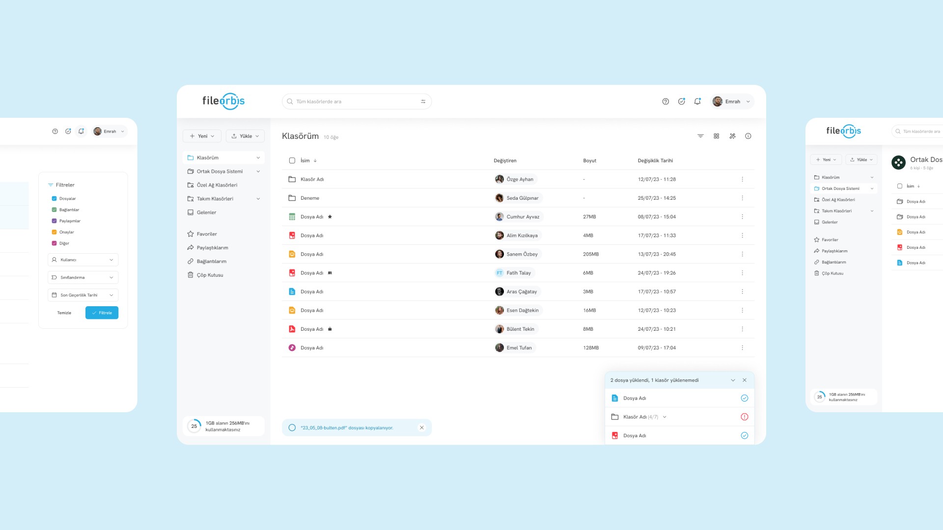The height and width of the screenshot is (530, 943).
Task: Open three-dot menu for Deneme folder
Action: (x=742, y=198)
